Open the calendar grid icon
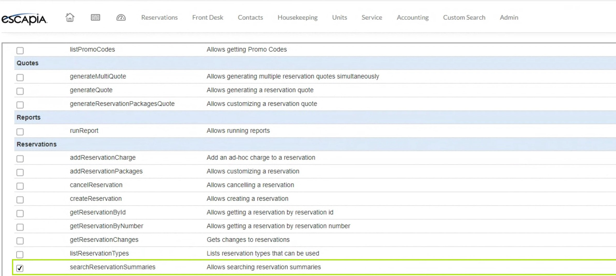Viewport: 616px width, 276px height. coord(95,17)
